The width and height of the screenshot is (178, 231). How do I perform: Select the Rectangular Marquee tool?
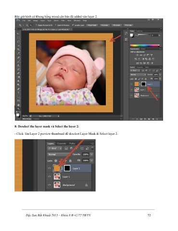coord(18,38)
